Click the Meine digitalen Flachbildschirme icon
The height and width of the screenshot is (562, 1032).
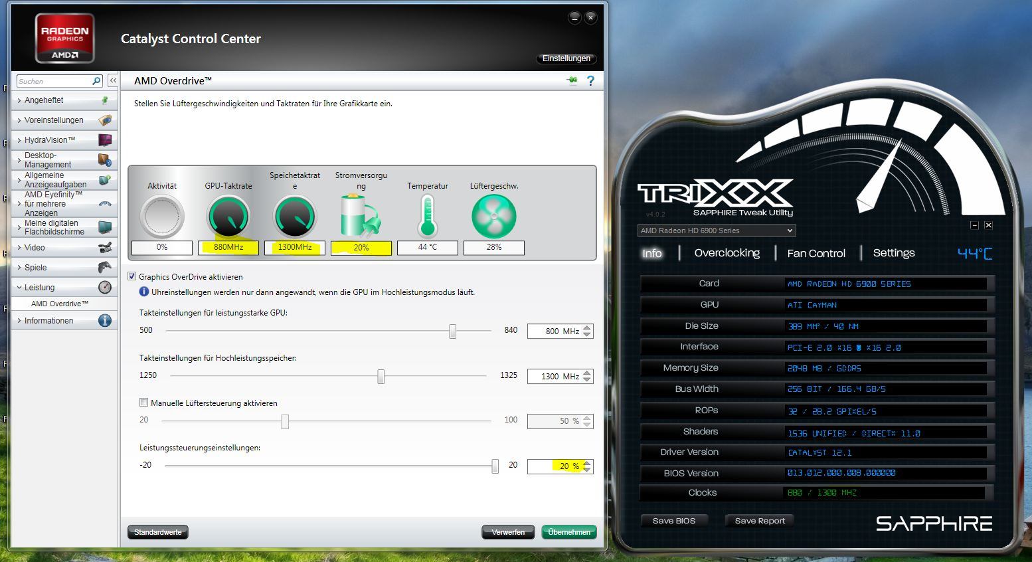pos(105,227)
